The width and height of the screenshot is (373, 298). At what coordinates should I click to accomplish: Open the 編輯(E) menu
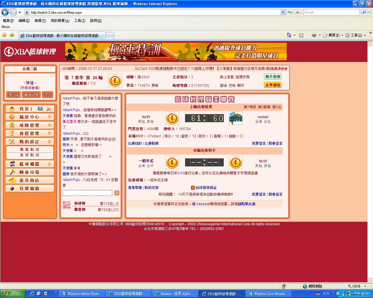click(24, 21)
